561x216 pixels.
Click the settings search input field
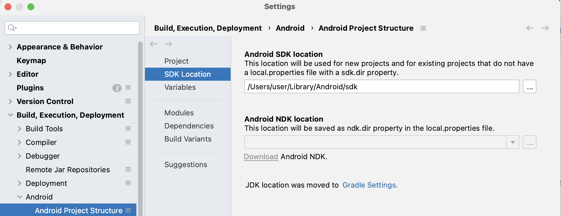(72, 28)
